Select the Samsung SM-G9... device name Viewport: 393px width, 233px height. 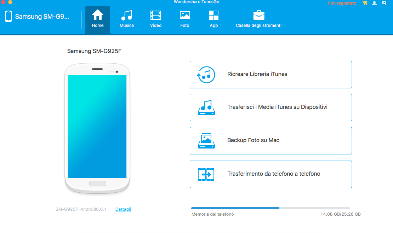point(42,17)
